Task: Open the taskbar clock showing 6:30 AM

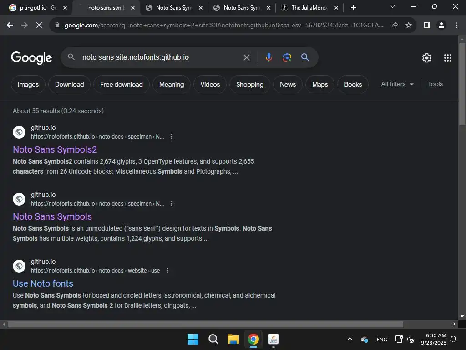Action: click(x=434, y=339)
